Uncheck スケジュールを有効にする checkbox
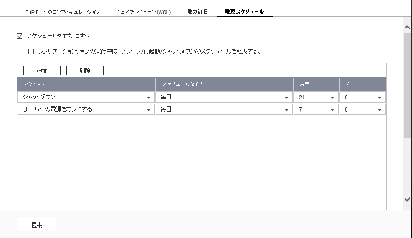Screen dimensions: 412x238 point(20,36)
